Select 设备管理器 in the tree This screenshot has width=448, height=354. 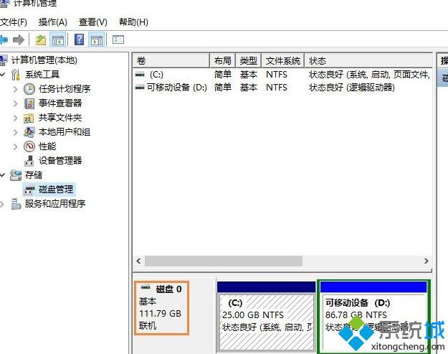pyautogui.click(x=60, y=161)
